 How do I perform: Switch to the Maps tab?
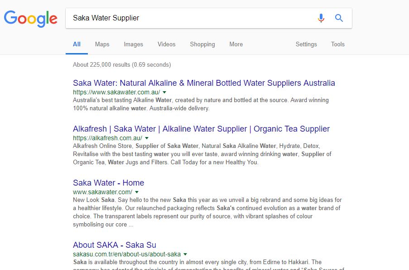tap(102, 44)
